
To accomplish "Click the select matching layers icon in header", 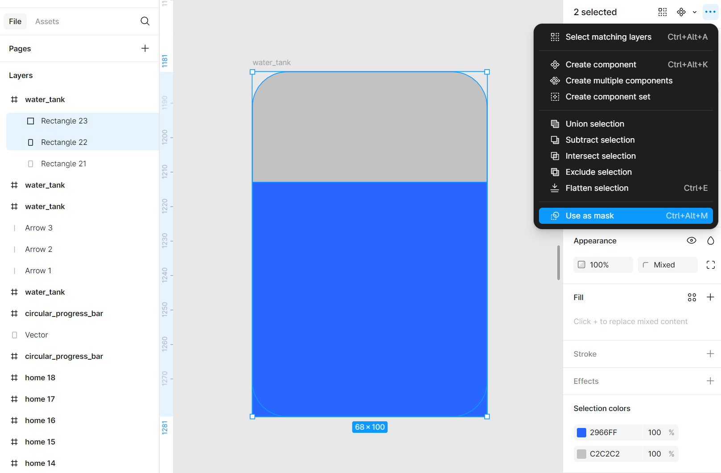I will point(663,12).
